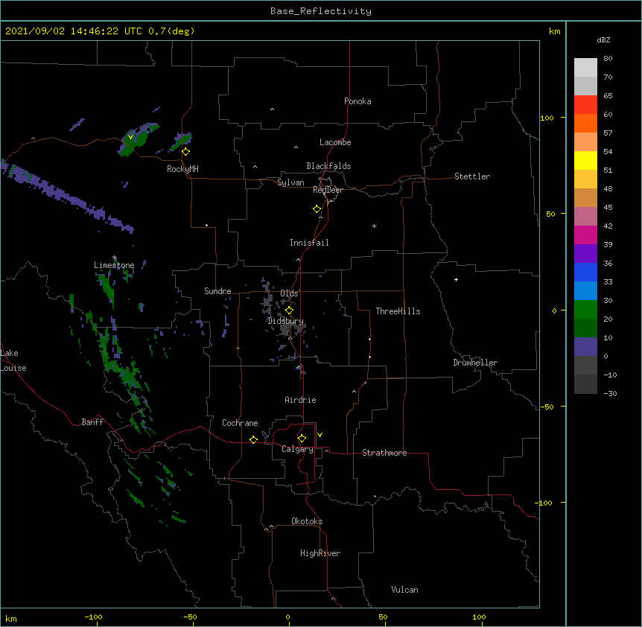Click the Innisfail label
The width and height of the screenshot is (642, 627).
(x=309, y=243)
